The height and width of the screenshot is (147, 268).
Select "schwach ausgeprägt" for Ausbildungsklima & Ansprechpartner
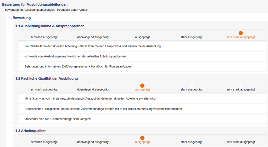coord(44,33)
